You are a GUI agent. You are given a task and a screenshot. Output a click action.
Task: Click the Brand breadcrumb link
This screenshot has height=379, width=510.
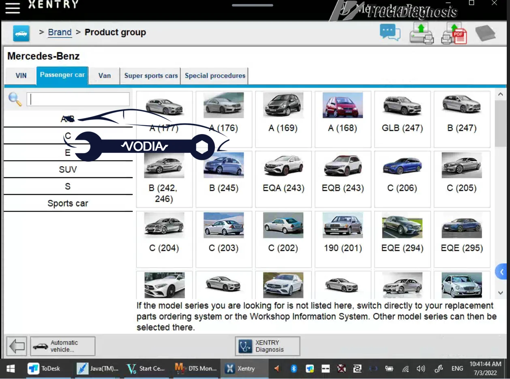[60, 32]
